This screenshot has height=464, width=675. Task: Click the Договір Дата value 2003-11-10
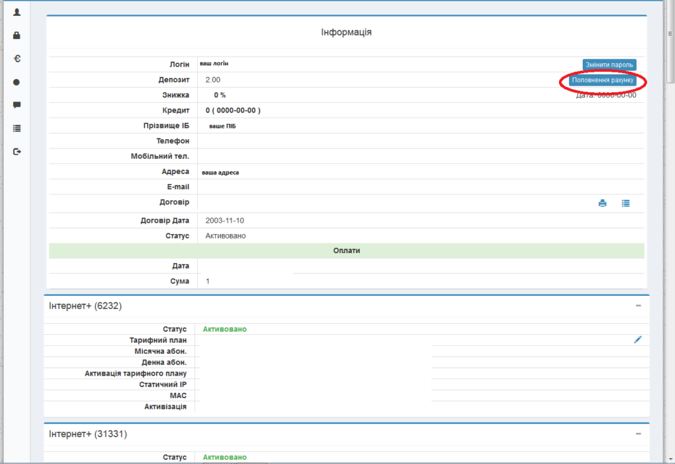coord(225,220)
